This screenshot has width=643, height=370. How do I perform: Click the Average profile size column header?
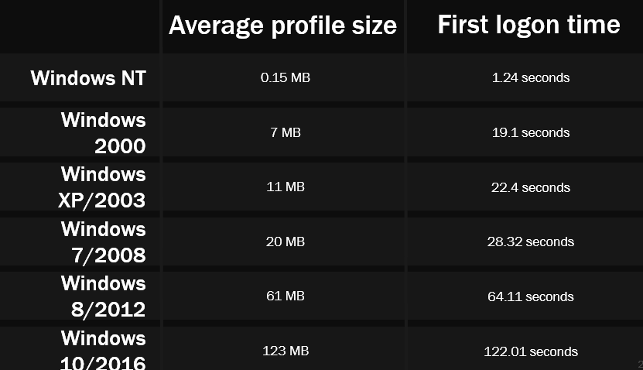pyautogui.click(x=283, y=26)
